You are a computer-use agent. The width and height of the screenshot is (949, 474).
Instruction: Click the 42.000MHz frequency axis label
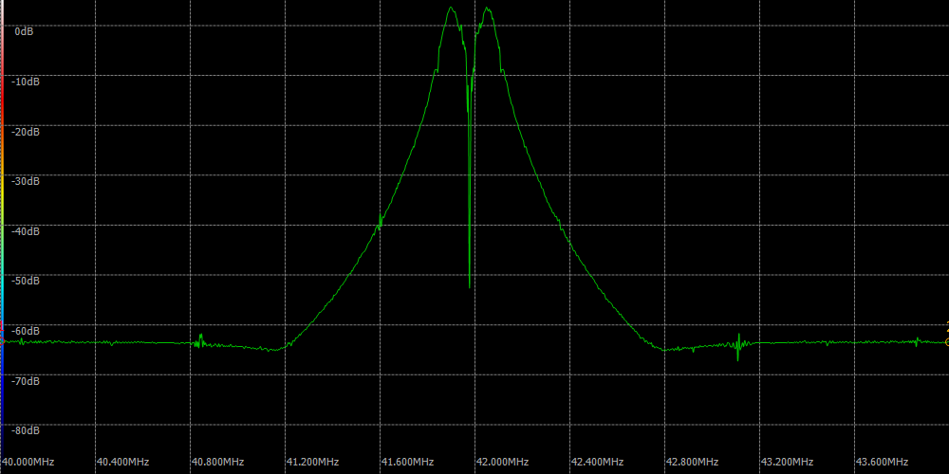502,462
